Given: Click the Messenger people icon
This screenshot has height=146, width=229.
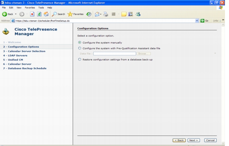Looking at the screenshot, I should tap(138, 14).
